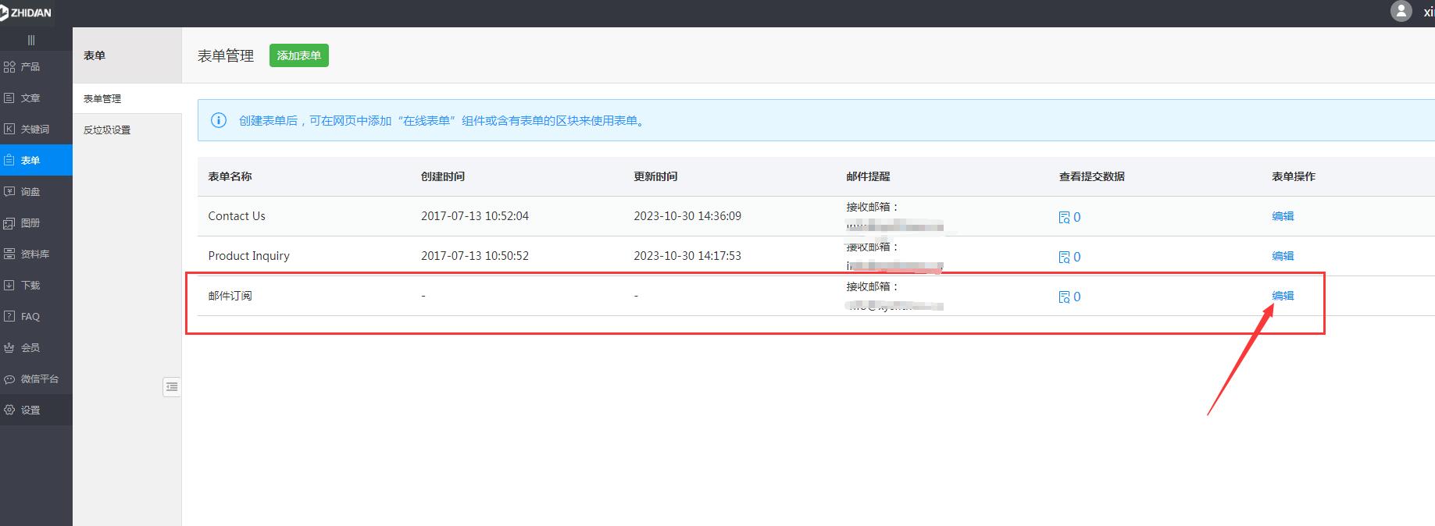Open the 设置 gear icon
Image resolution: width=1435 pixels, height=526 pixels.
pos(9,410)
